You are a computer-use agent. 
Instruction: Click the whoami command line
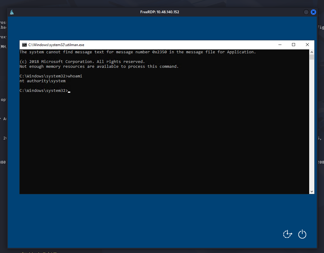point(51,76)
